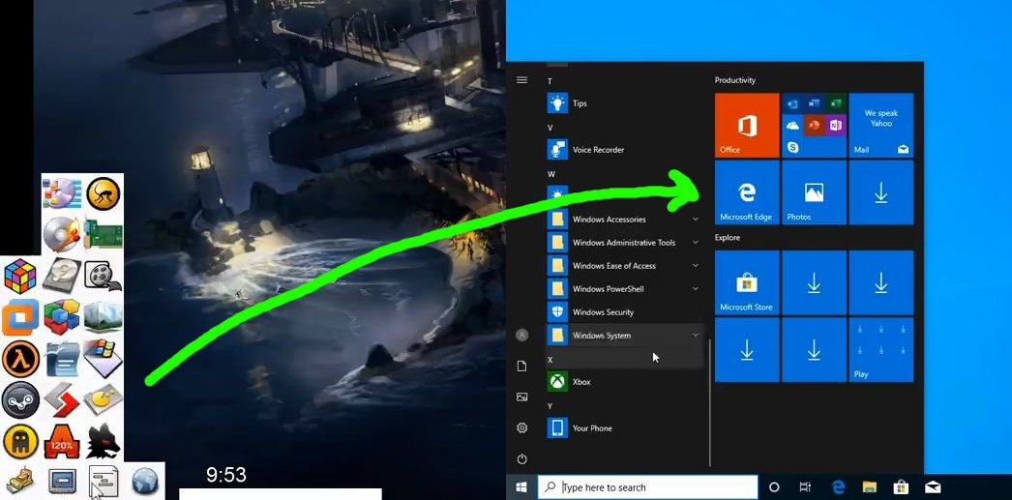Open Mail from the taskbar

coord(933,487)
